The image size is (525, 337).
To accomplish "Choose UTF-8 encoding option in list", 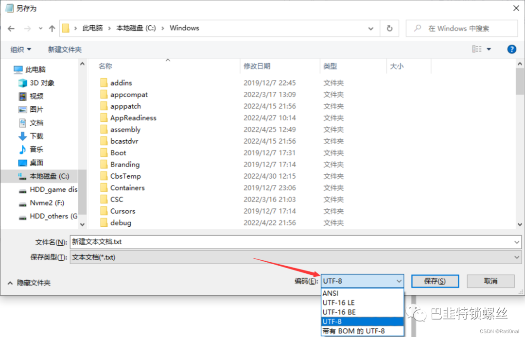I will click(x=362, y=321).
